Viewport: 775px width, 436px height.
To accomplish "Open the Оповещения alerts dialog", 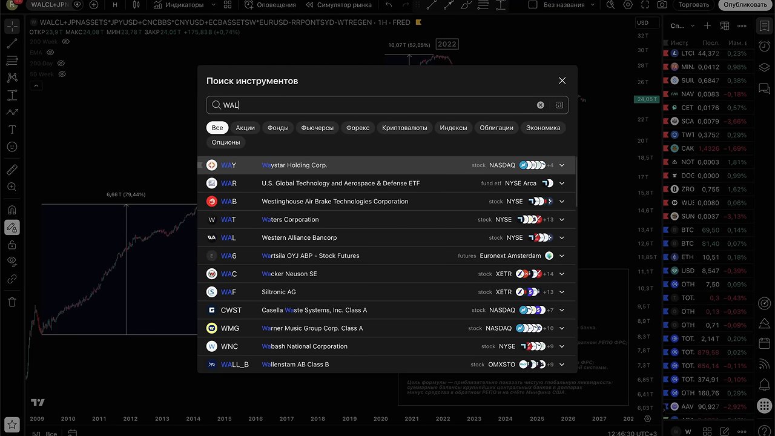I will [270, 5].
